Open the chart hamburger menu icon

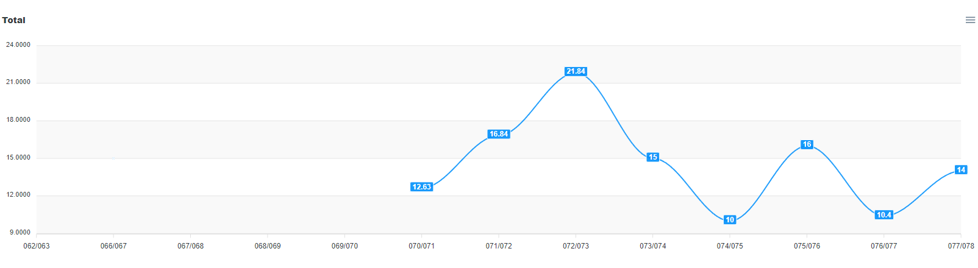pos(970,20)
